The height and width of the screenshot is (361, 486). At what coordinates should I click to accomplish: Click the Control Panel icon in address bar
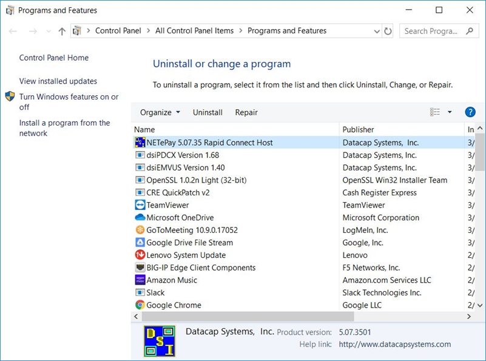77,31
